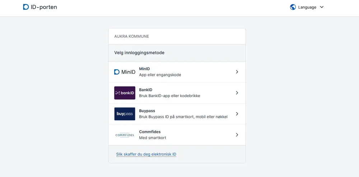The height and width of the screenshot is (177, 359).
Task: Click the Commfides logo
Action: (125, 135)
